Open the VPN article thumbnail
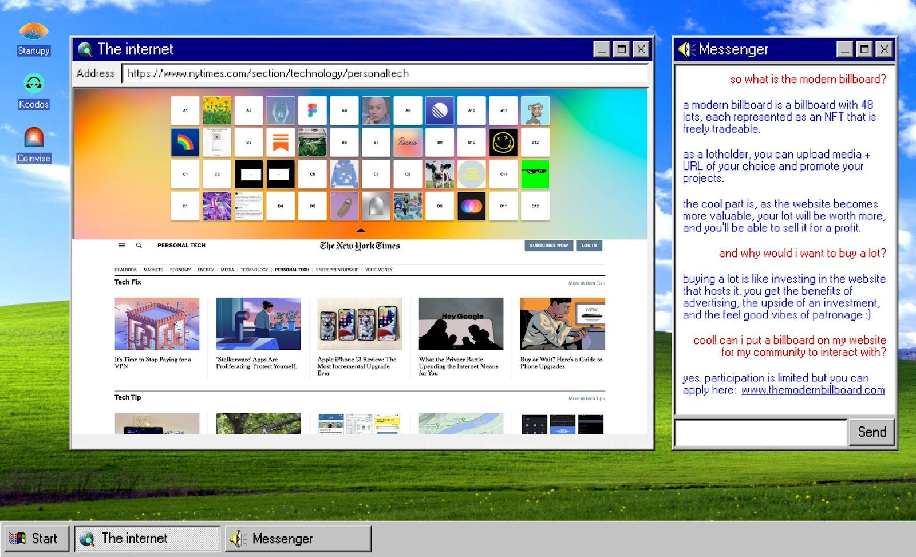This screenshot has height=557, width=916. [157, 323]
